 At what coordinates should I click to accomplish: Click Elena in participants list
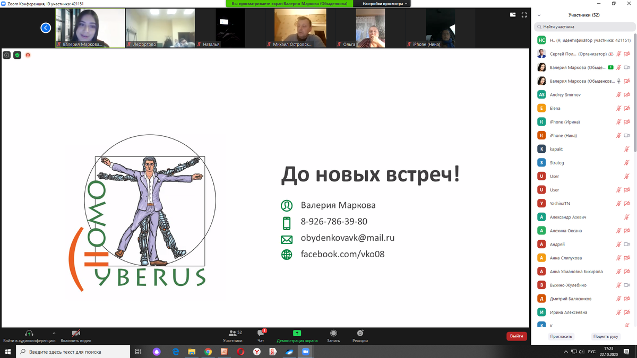click(x=583, y=108)
